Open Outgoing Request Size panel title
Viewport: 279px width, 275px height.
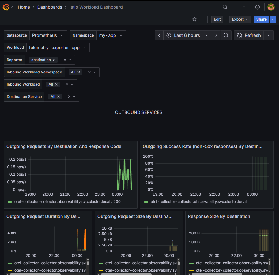tap(135, 216)
